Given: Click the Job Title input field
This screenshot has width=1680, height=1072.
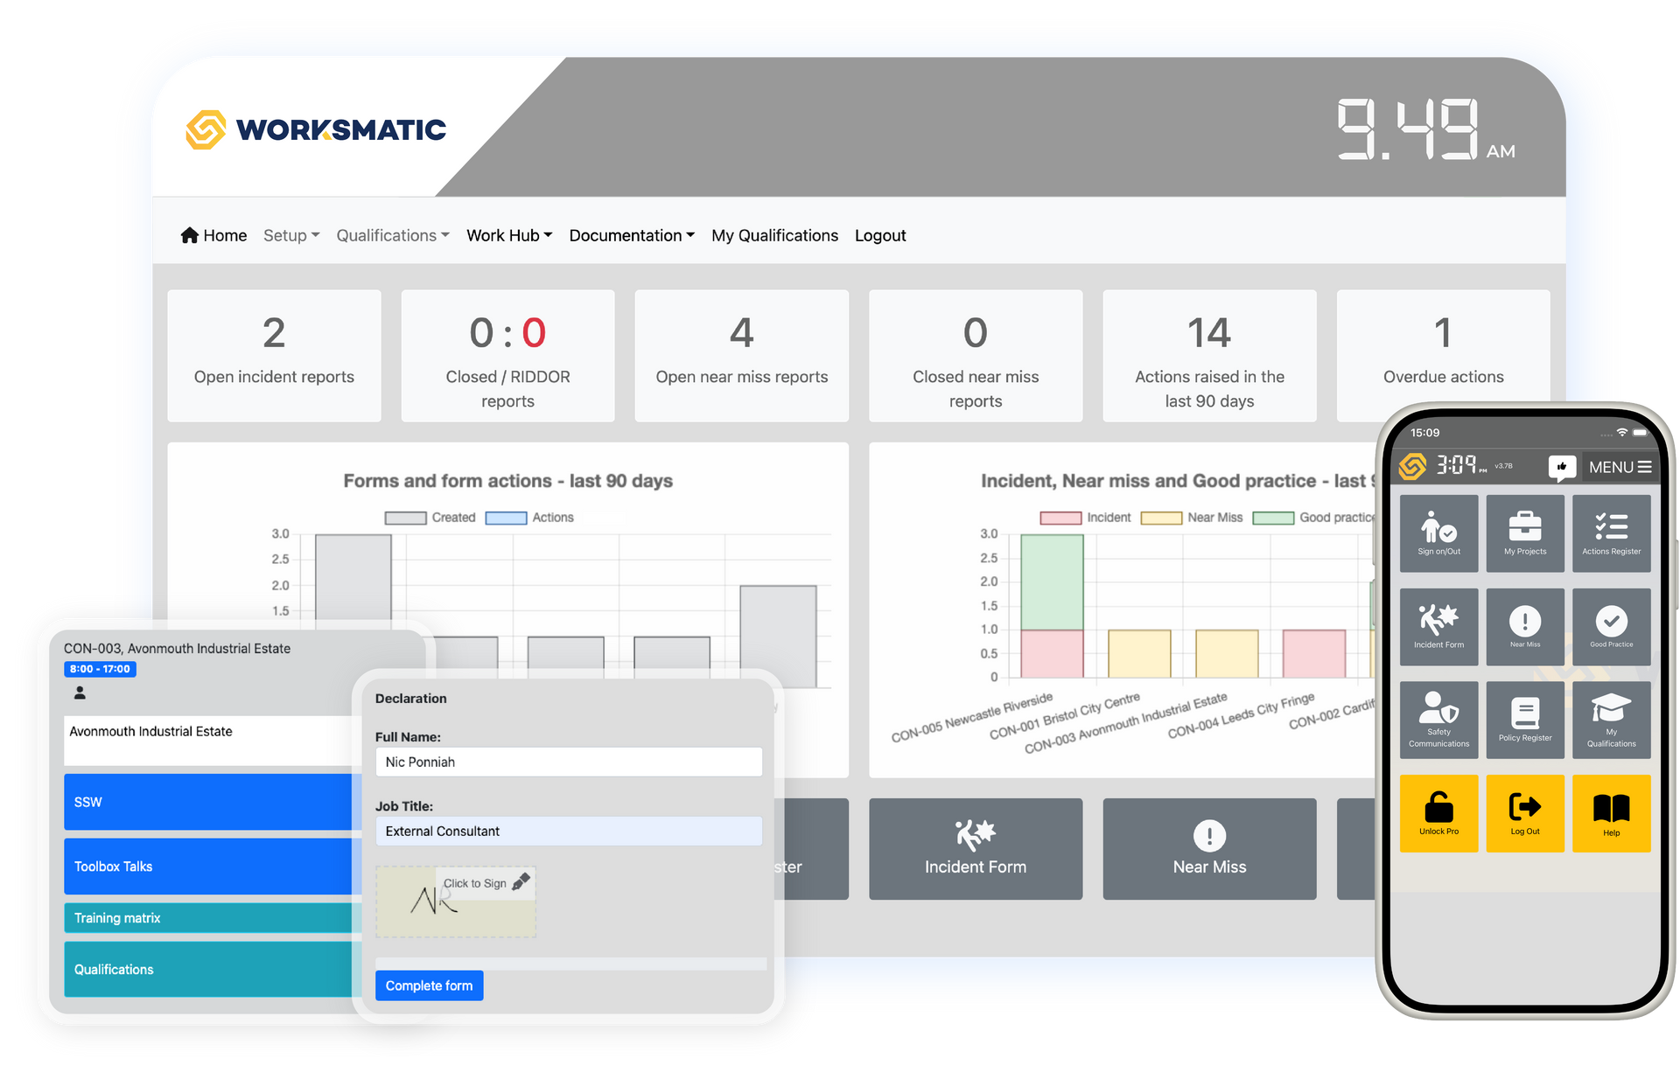Looking at the screenshot, I should point(568,831).
